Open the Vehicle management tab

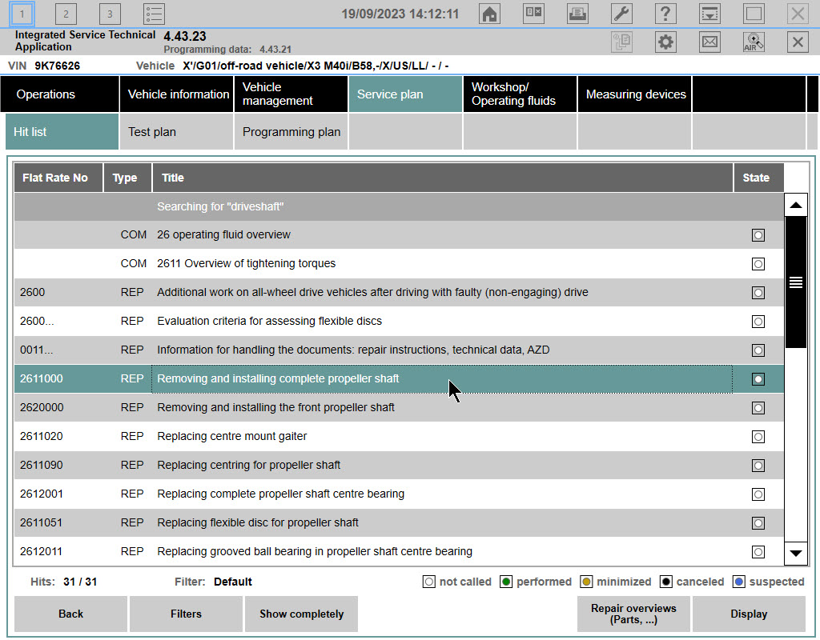(x=291, y=94)
